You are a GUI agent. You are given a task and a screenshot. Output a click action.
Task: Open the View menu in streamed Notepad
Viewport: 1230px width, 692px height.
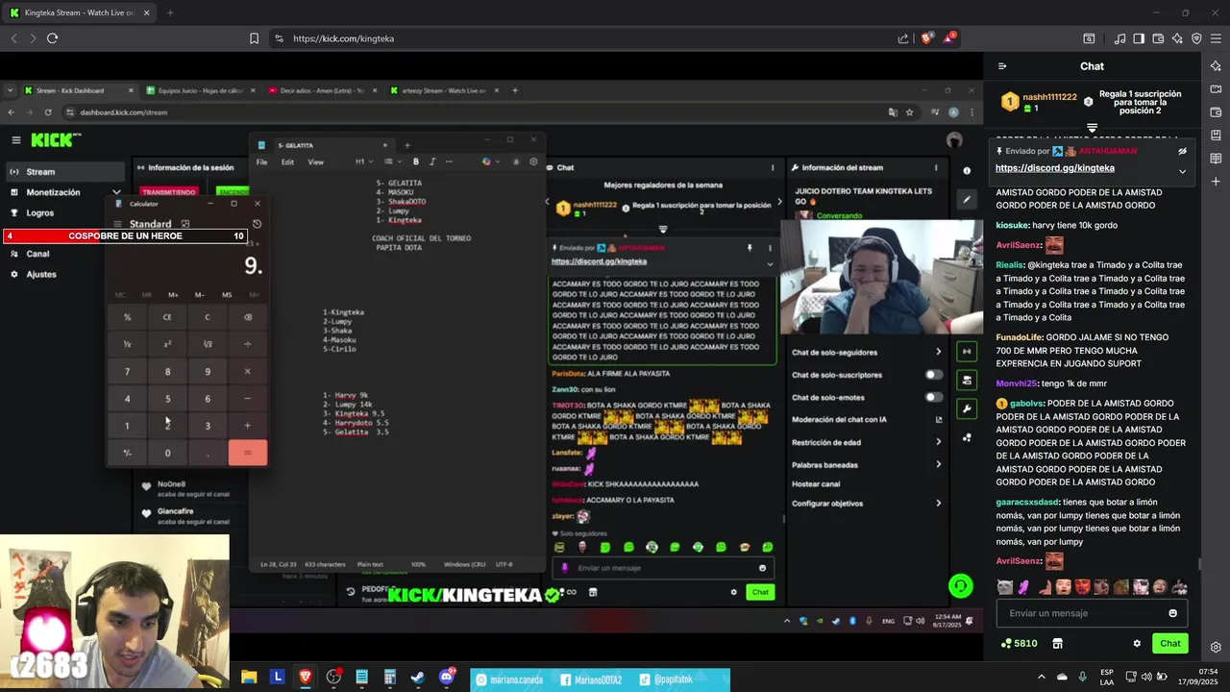[x=315, y=161]
